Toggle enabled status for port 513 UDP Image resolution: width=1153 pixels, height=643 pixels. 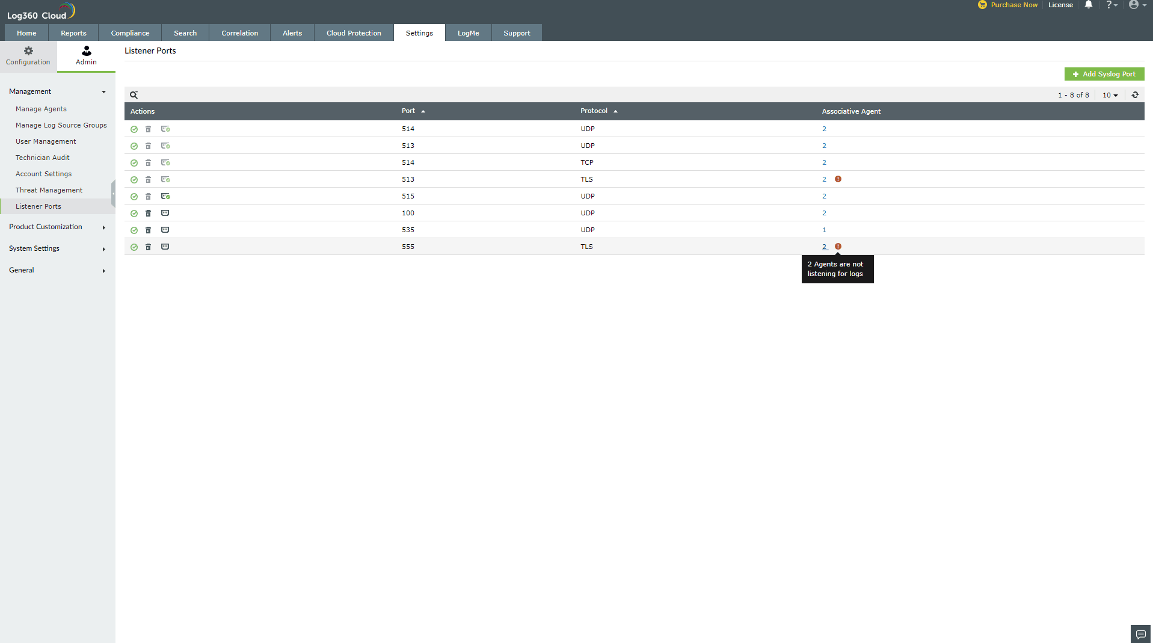pos(134,146)
